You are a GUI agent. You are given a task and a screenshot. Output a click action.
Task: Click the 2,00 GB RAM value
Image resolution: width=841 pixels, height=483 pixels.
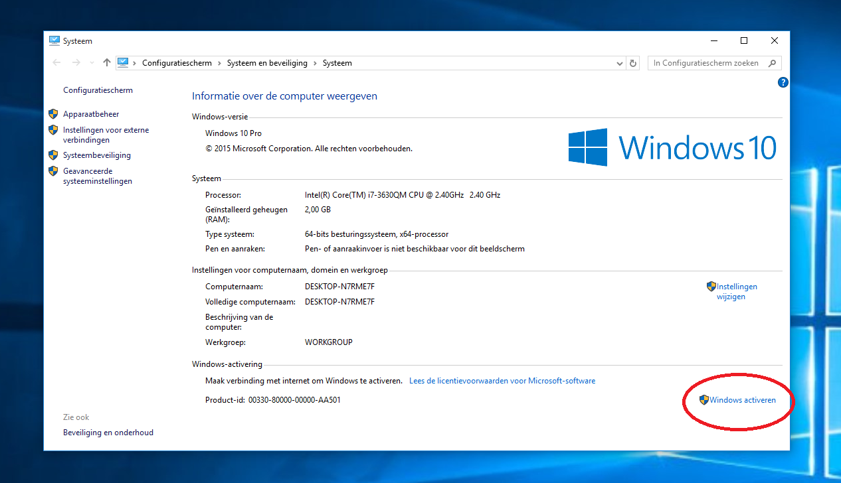[x=318, y=210]
